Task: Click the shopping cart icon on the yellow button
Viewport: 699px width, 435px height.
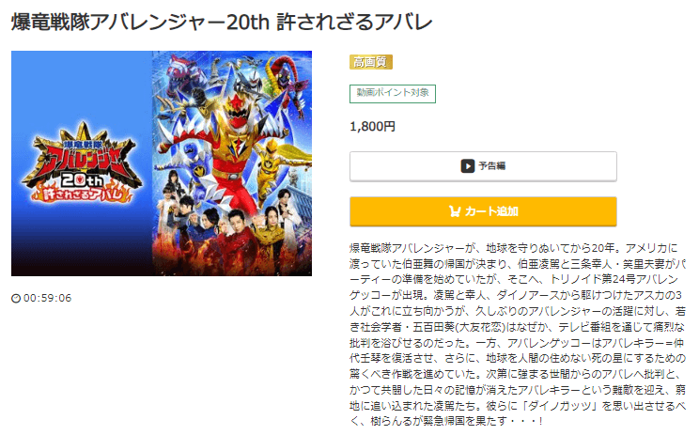Action: click(455, 211)
